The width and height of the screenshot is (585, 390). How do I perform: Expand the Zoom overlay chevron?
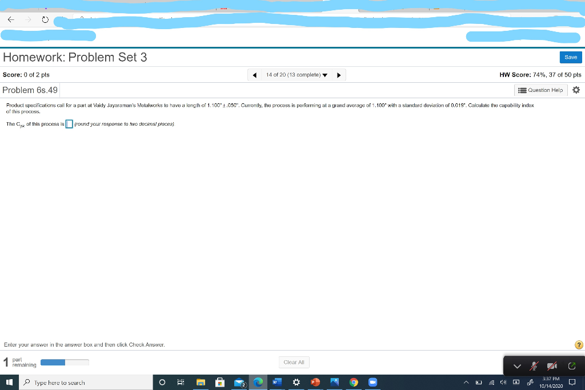(517, 366)
